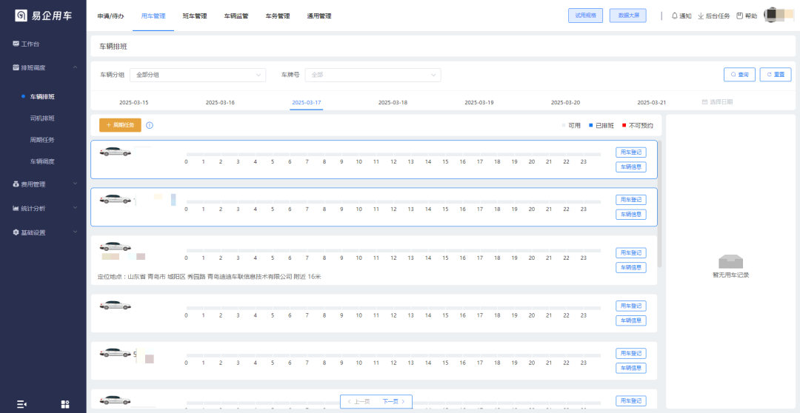
Task: Expand the 费用管理 sidebar menu
Action: tap(43, 184)
